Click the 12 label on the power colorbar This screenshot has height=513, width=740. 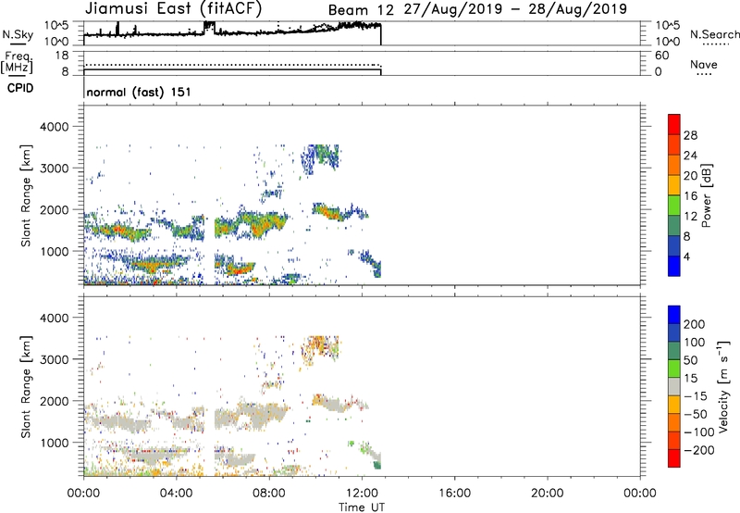click(690, 217)
